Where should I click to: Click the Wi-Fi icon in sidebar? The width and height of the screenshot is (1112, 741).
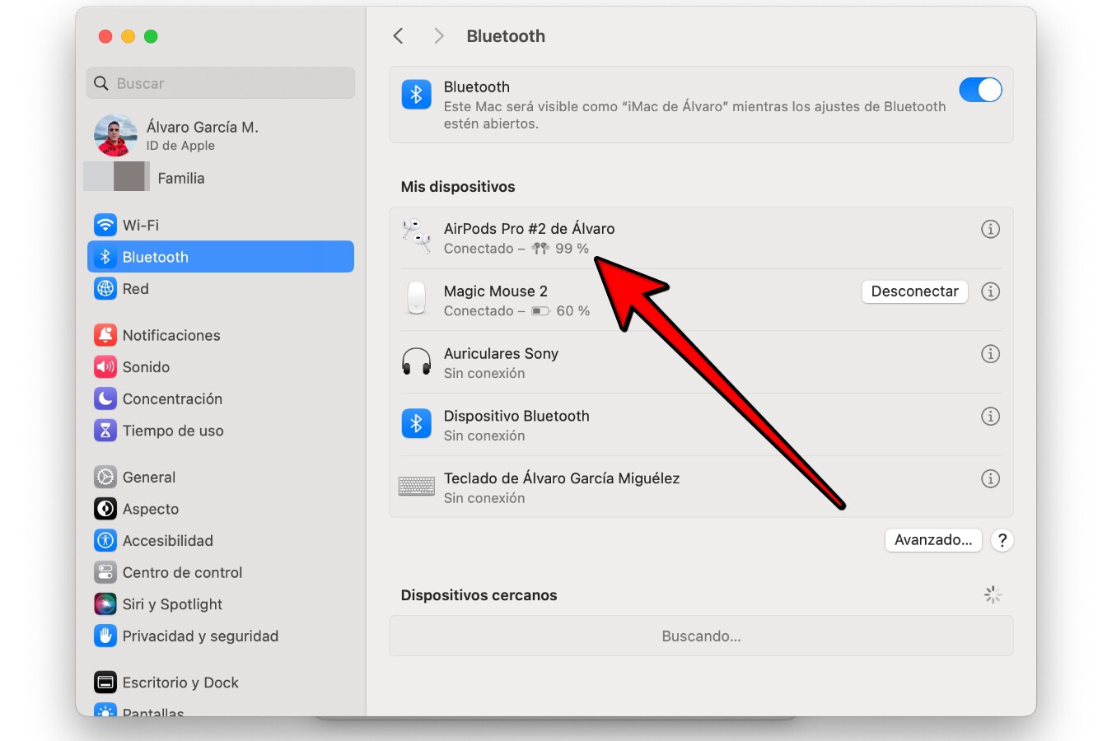point(105,225)
